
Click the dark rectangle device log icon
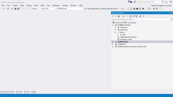pyautogui.click(x=137, y=9)
